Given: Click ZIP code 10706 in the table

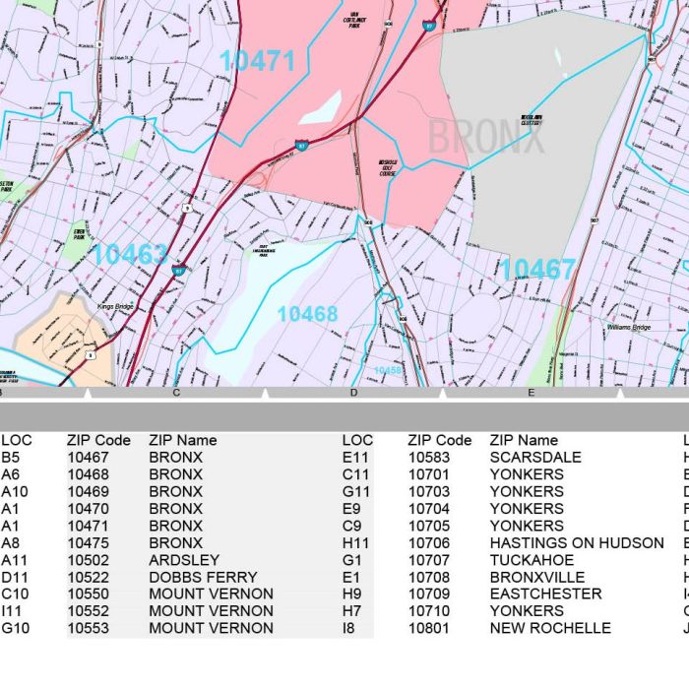Looking at the screenshot, I should coord(429,543).
